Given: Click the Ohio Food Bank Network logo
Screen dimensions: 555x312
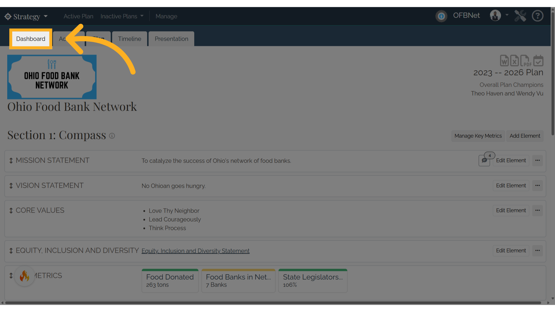Looking at the screenshot, I should pos(52,77).
